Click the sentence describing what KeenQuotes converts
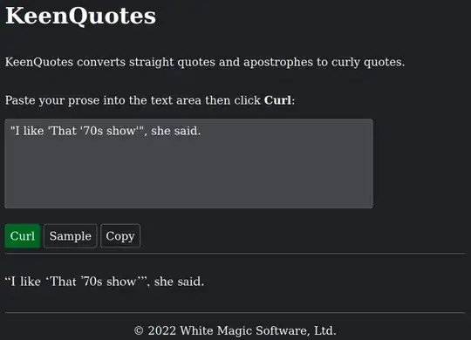The image size is (471, 340). [205, 62]
